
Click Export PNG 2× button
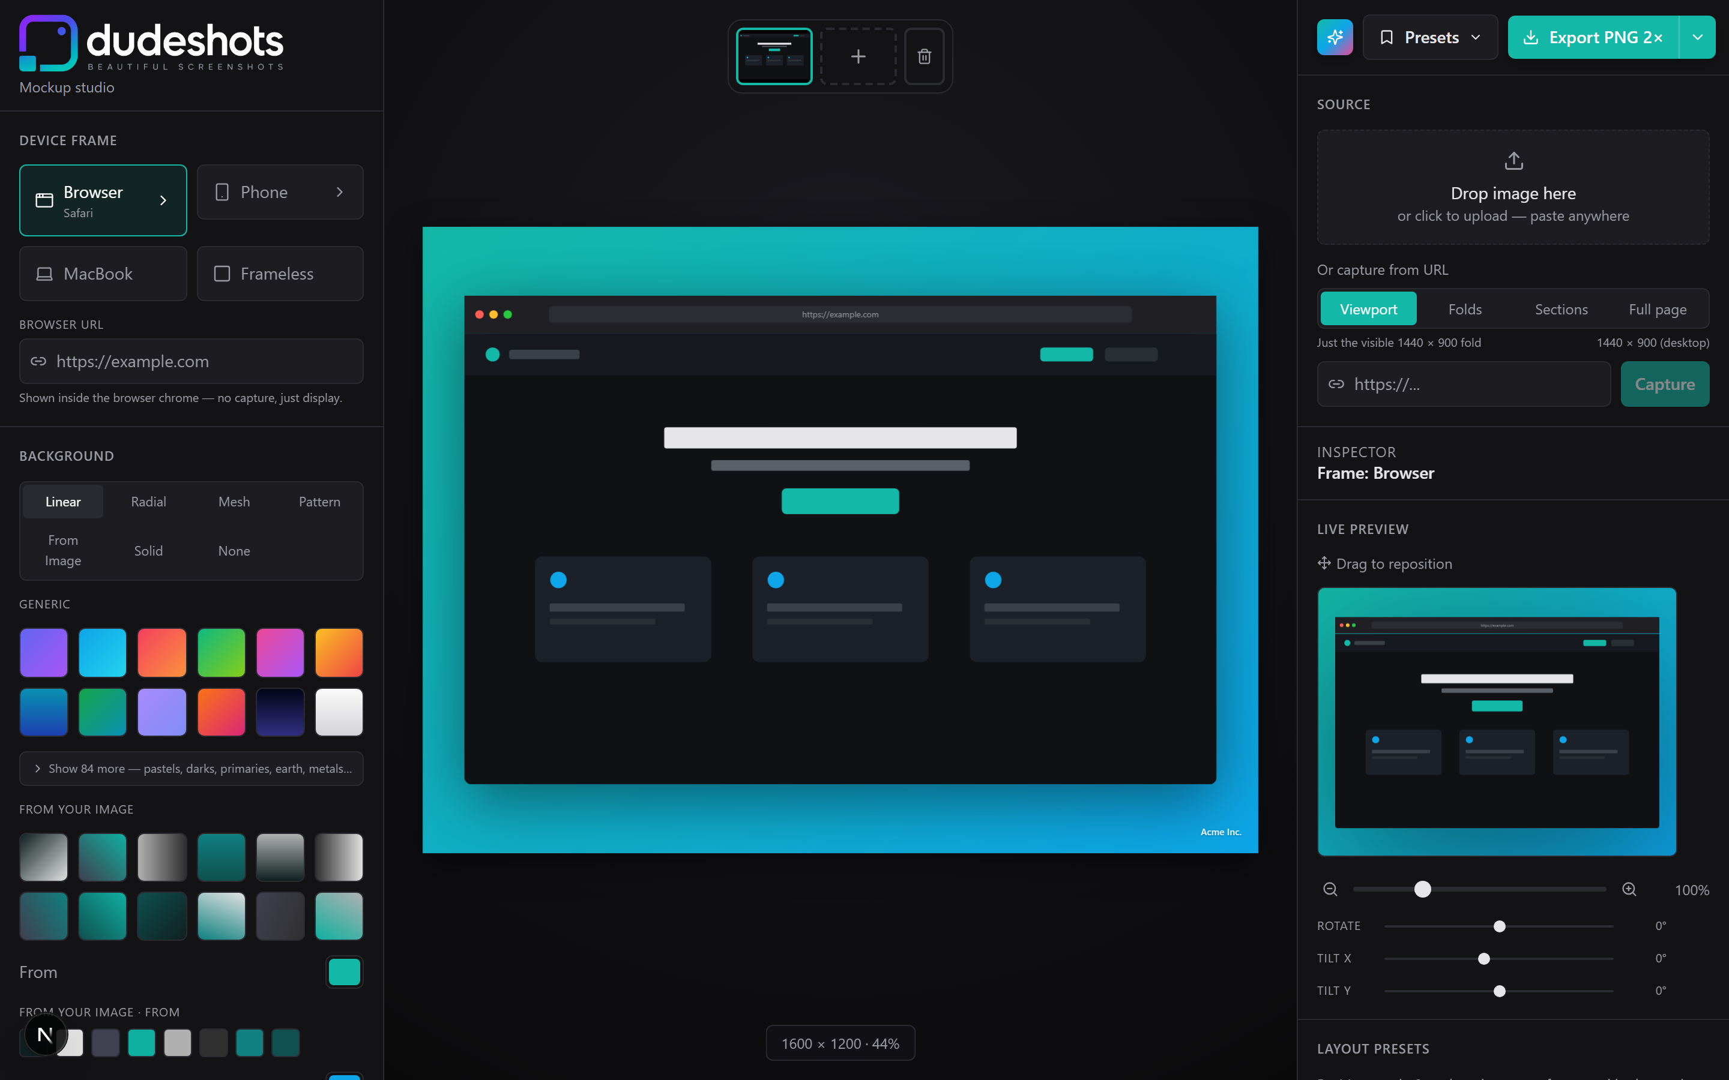(x=1593, y=37)
